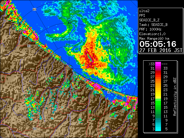Screen dimensions: 184x138
Task: Select the 'SEAICE_B_Z' product name
Action: point(149,20)
